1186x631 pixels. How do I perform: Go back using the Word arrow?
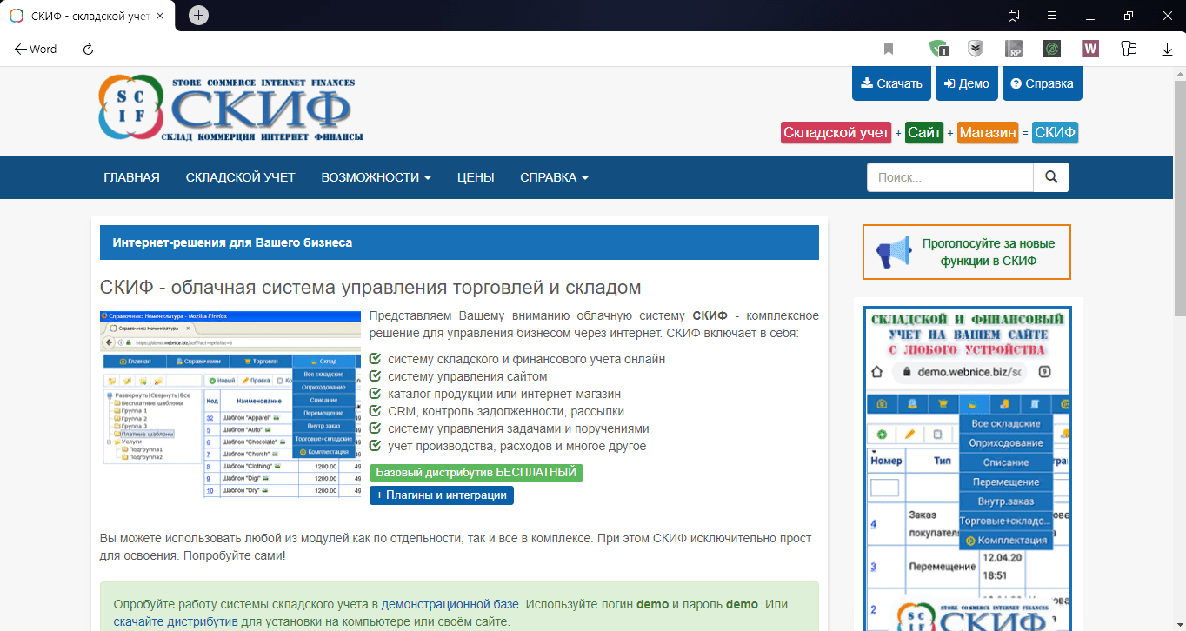click(35, 50)
